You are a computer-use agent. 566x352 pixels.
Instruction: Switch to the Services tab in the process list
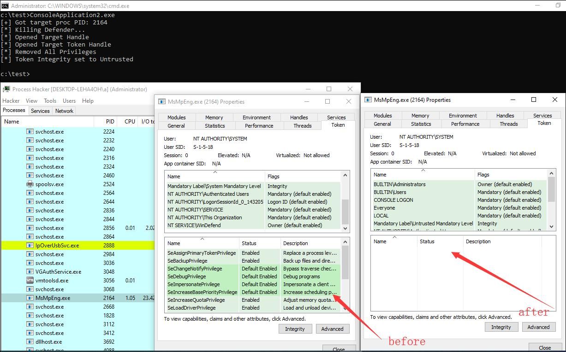[40, 111]
